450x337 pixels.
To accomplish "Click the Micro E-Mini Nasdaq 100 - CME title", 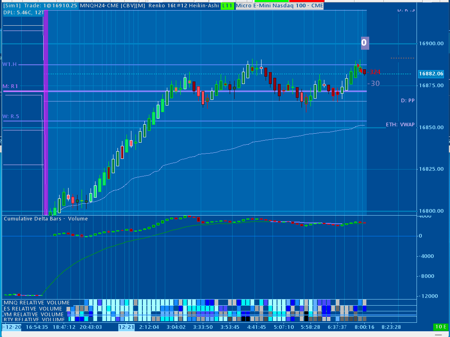I will (279, 6).
